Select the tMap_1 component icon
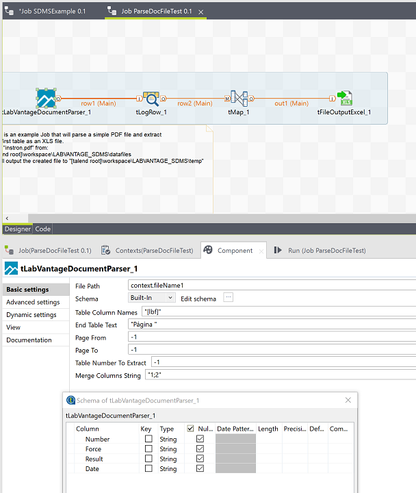The width and height of the screenshot is (416, 493). pos(239,99)
